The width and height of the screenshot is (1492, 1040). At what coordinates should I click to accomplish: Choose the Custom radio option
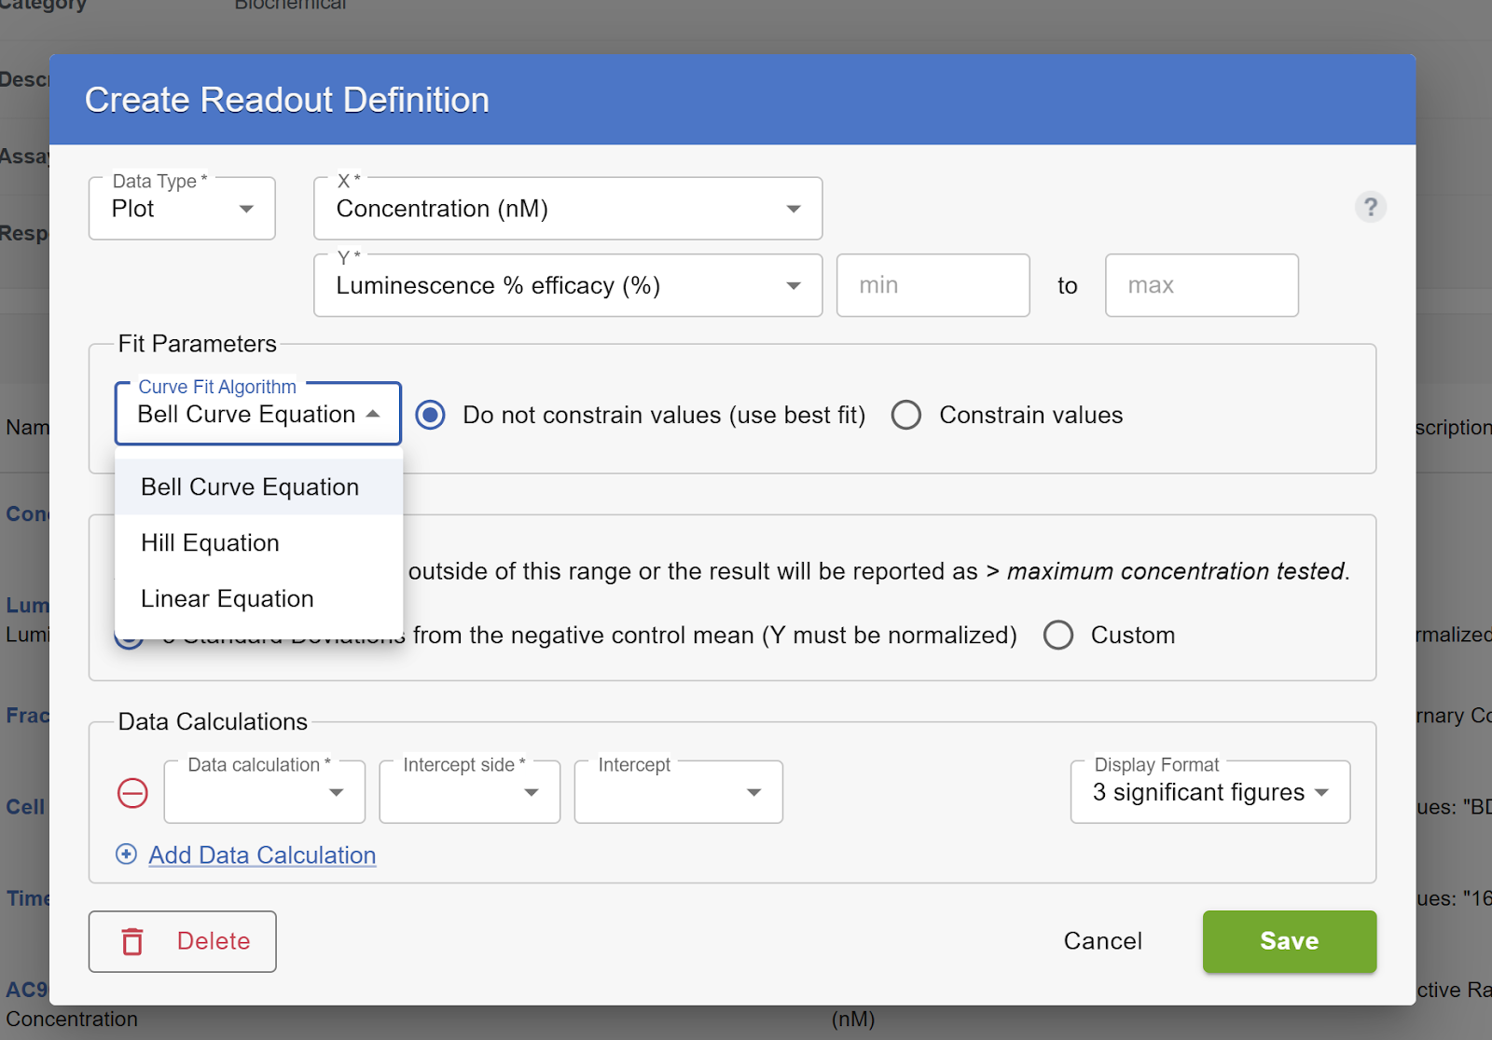[1058, 635]
